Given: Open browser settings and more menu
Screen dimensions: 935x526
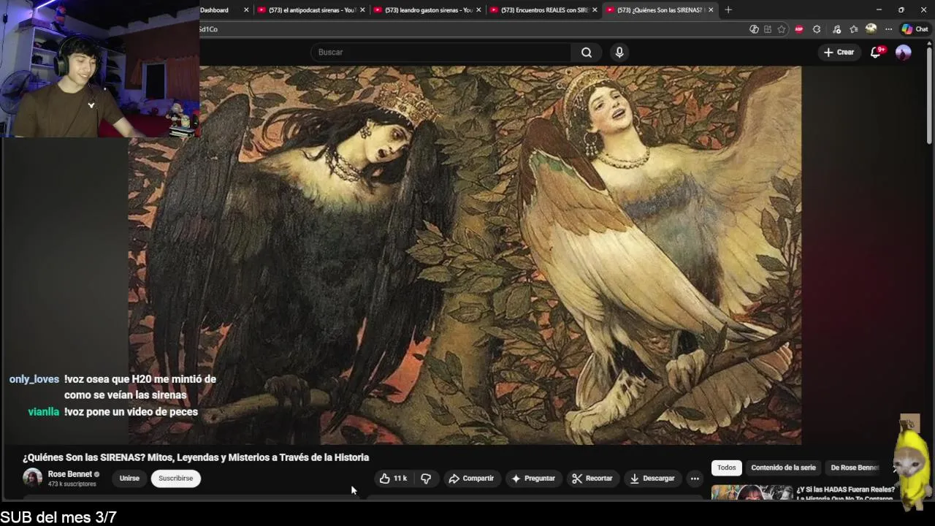Looking at the screenshot, I should point(888,29).
